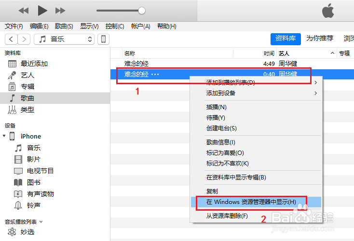Click the album icon beside 专辑

(x=12, y=87)
